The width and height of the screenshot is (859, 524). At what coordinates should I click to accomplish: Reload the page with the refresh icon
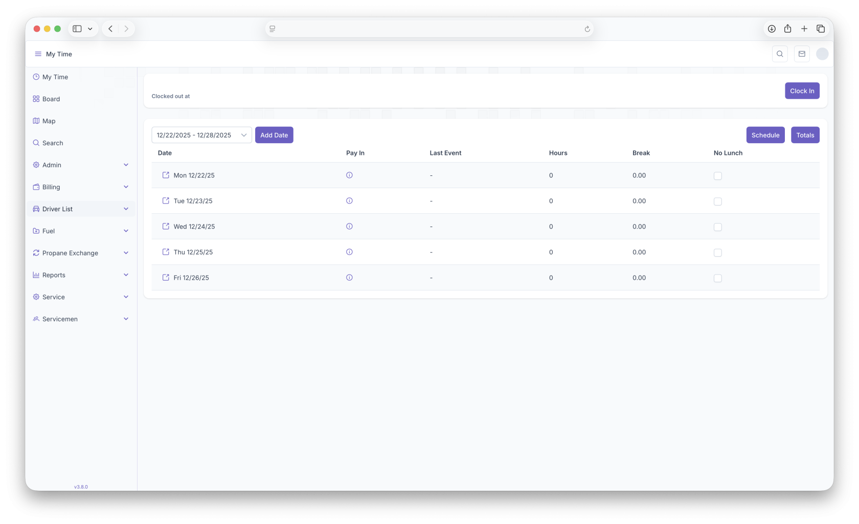[x=587, y=29]
